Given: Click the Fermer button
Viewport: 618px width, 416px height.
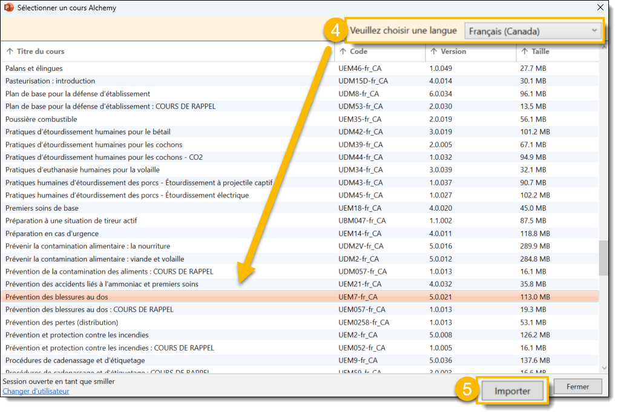Looking at the screenshot, I should (x=577, y=386).
